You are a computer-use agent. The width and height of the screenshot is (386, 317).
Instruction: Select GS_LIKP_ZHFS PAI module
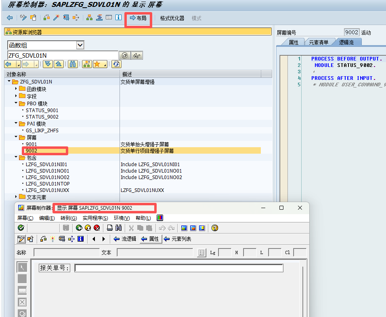click(42, 131)
